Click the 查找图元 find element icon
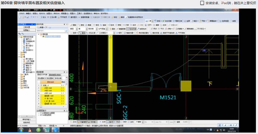The width and height of the screenshot is (258, 134). coord(73,17)
